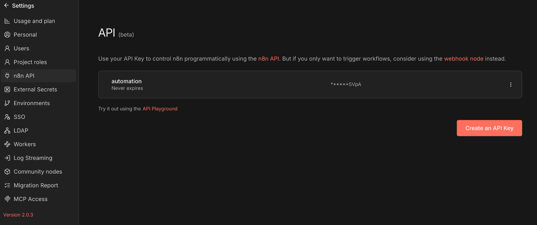The height and width of the screenshot is (225, 537).
Task: Click the n8n API plug icon
Action: point(7,76)
